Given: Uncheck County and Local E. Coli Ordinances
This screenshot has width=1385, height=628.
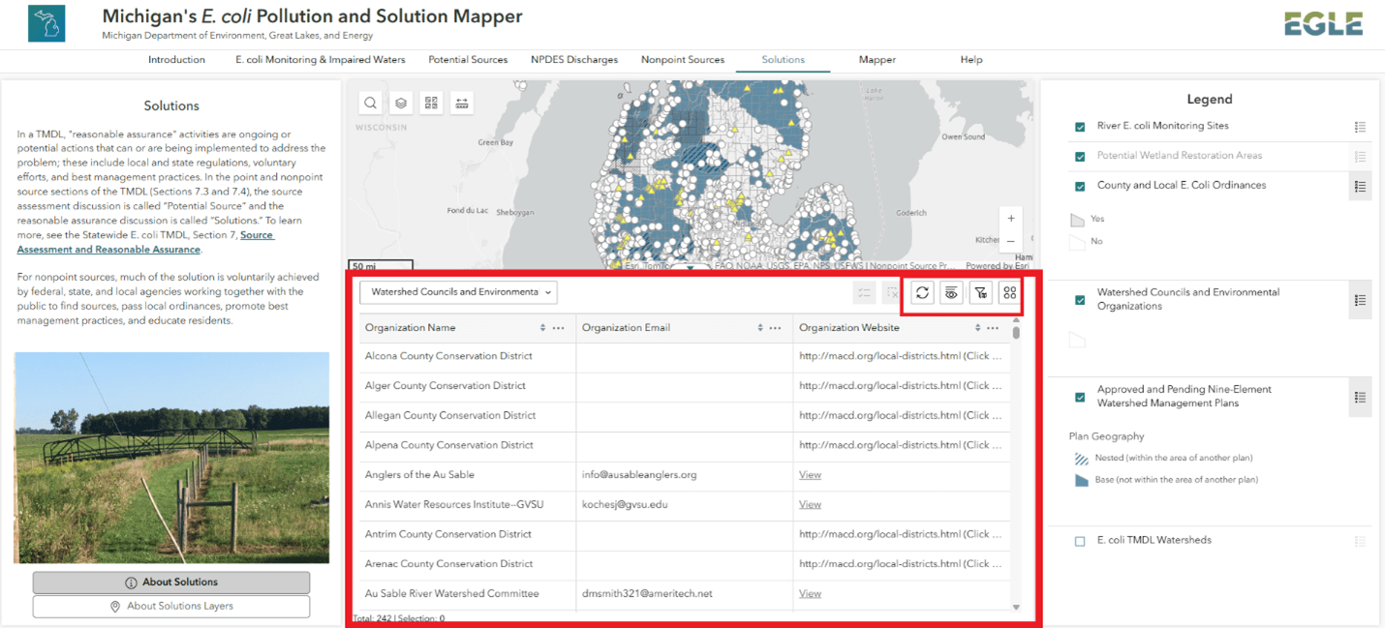Looking at the screenshot, I should click(1080, 187).
